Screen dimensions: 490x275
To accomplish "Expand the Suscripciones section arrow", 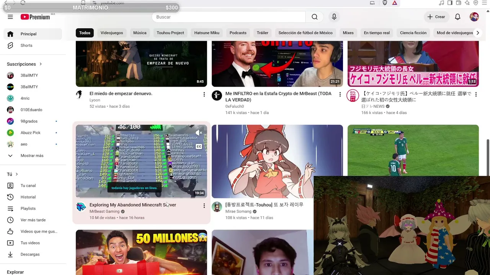I will point(41,64).
